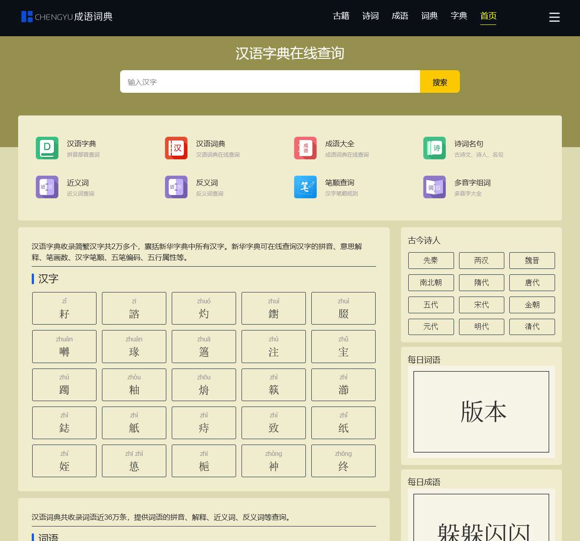Viewport: 580px width, 541px height.
Task: Select the 古籍 menu item
Action: pyautogui.click(x=341, y=16)
